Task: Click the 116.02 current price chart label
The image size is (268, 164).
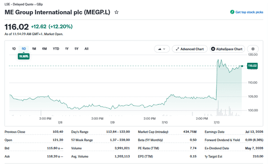Action: [252, 66]
